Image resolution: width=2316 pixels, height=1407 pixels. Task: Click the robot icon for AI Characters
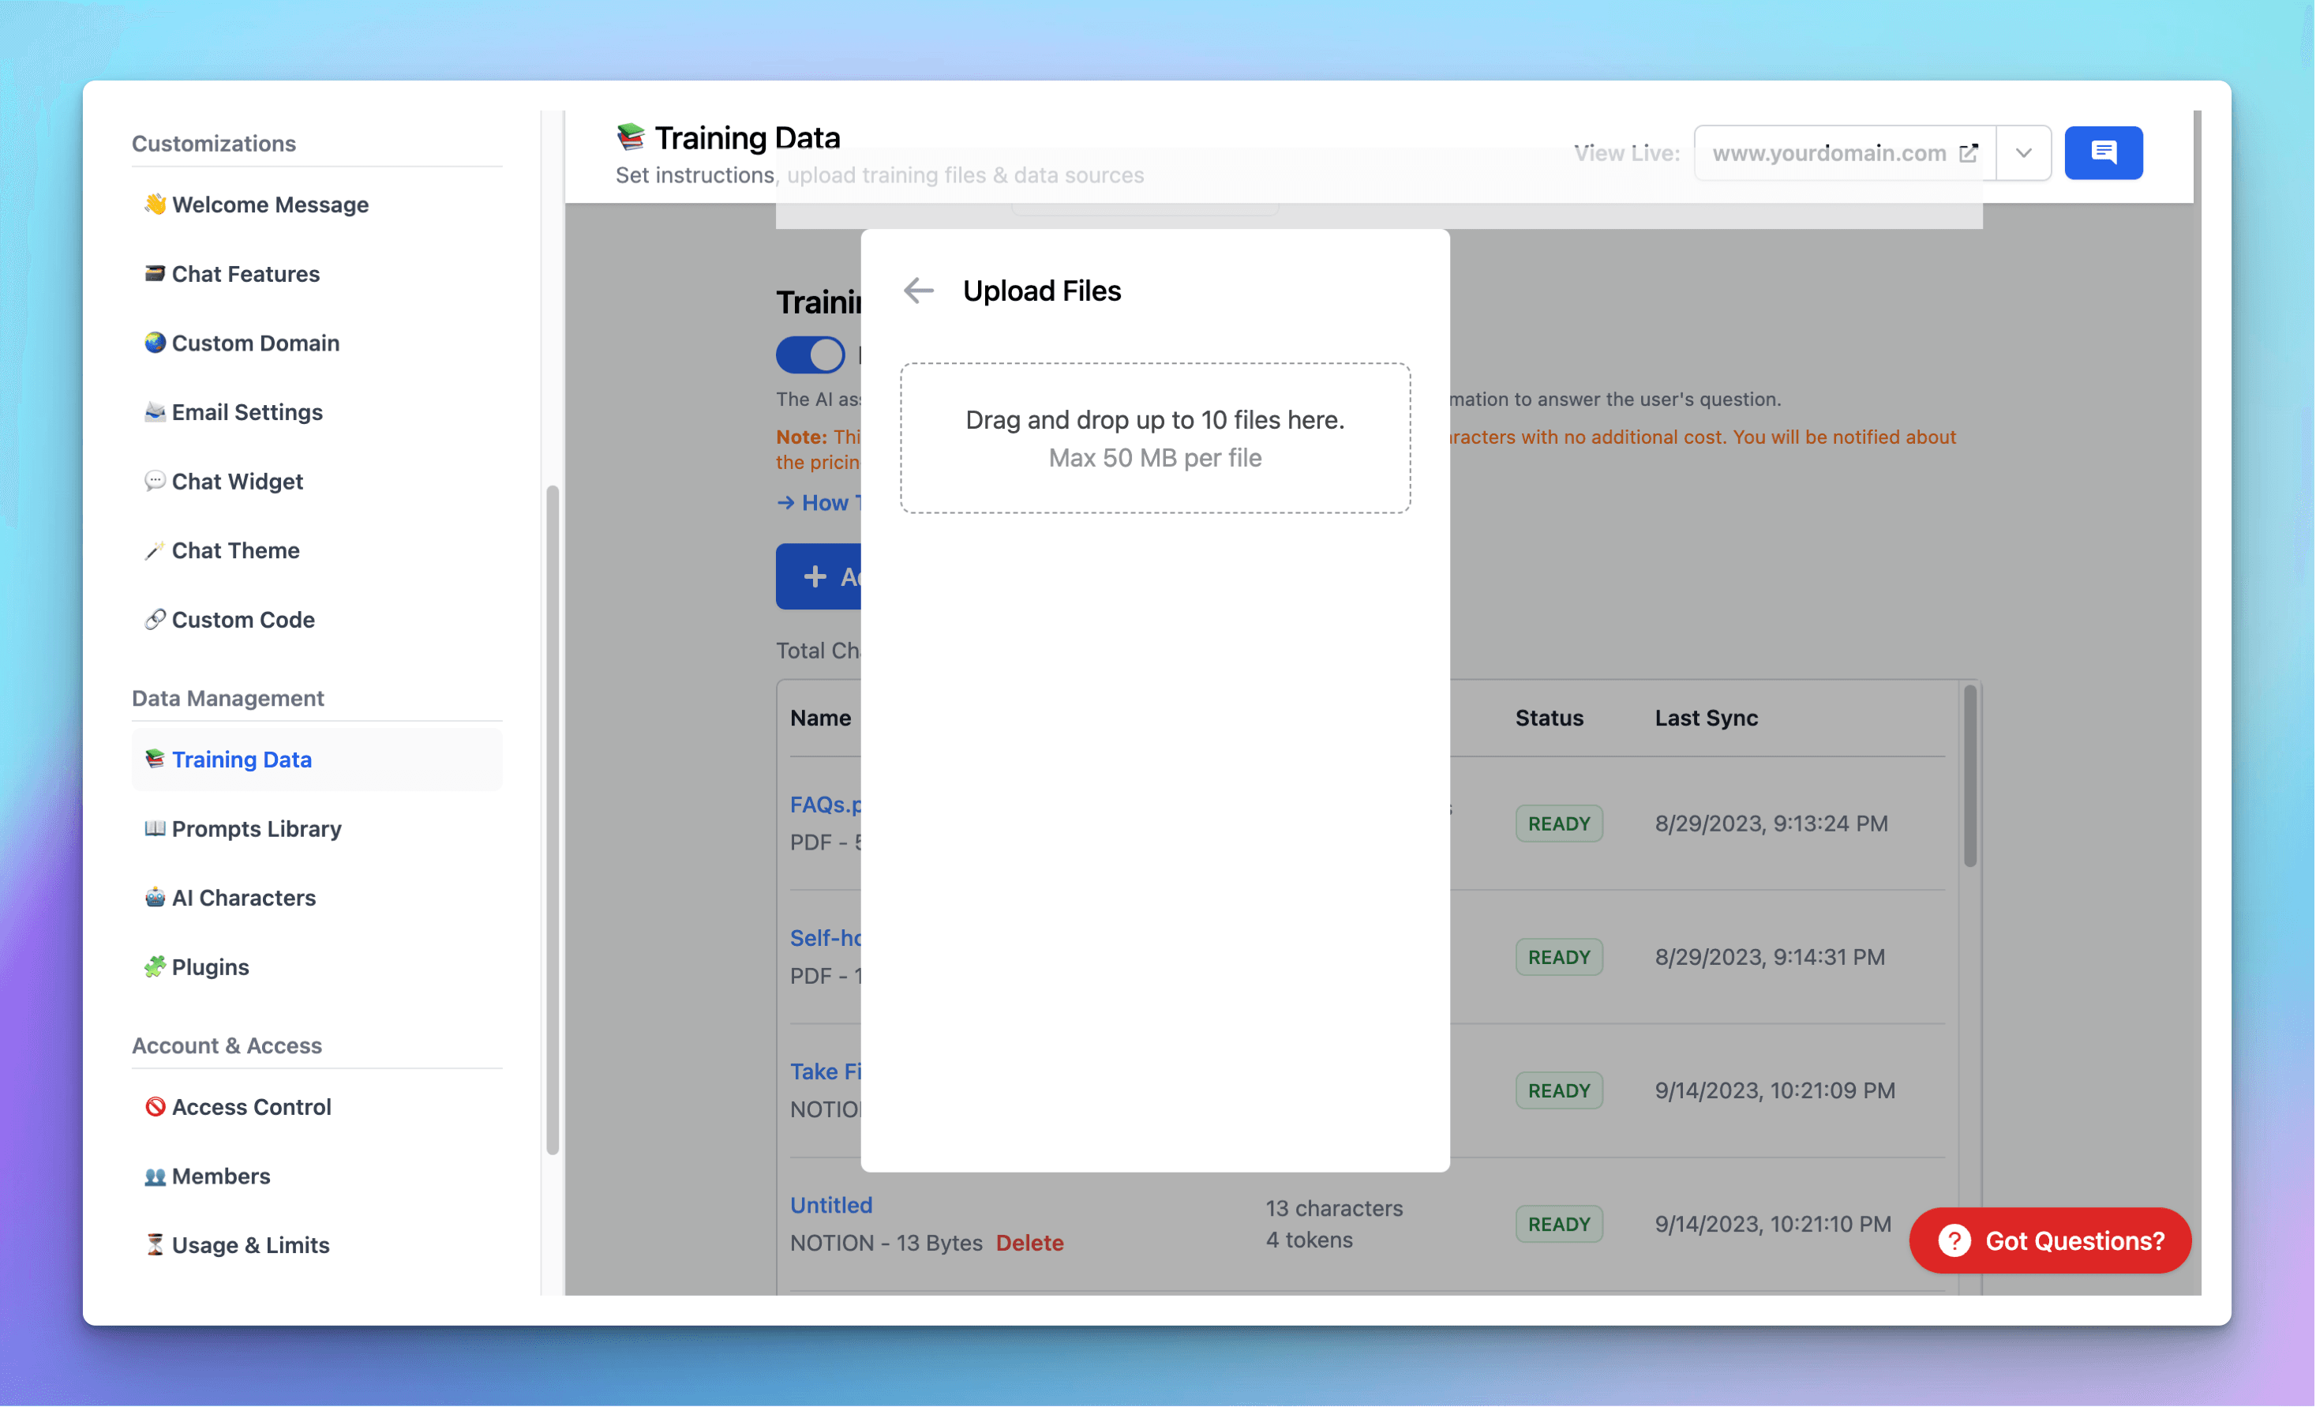click(155, 898)
